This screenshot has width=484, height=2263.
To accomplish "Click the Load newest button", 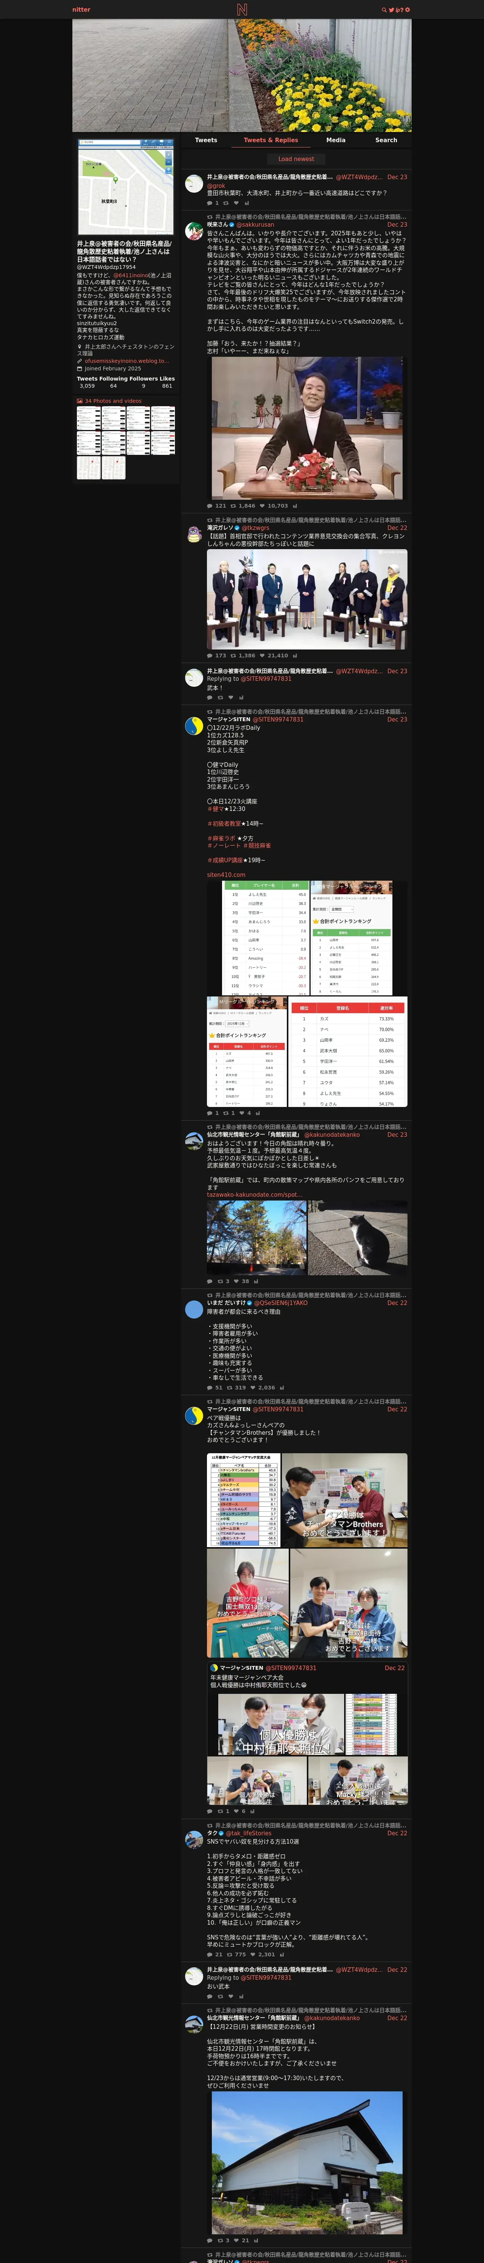I will coord(296,159).
